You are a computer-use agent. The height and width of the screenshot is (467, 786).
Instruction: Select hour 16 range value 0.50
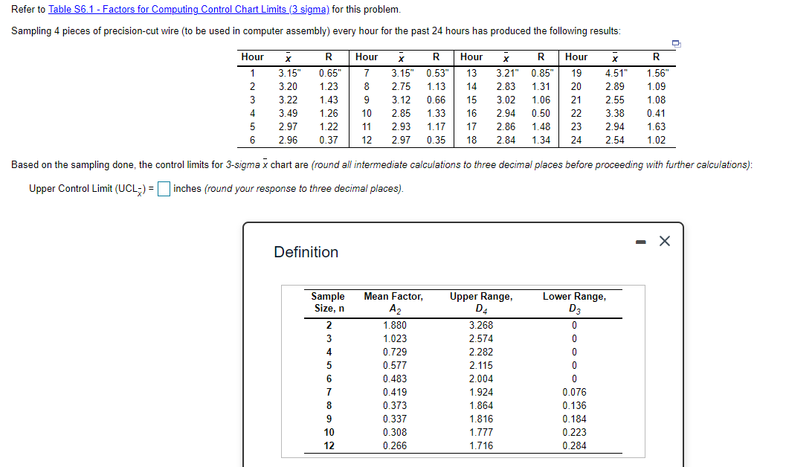[x=541, y=113]
